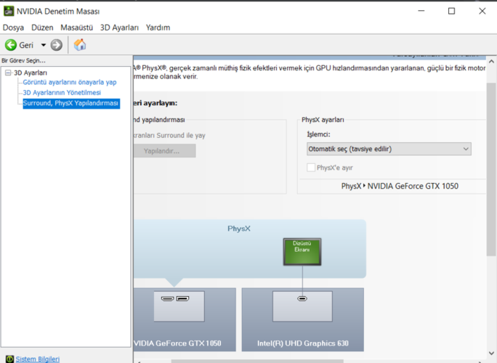
Task: Open the home icon in toolbar
Action: coord(80,45)
